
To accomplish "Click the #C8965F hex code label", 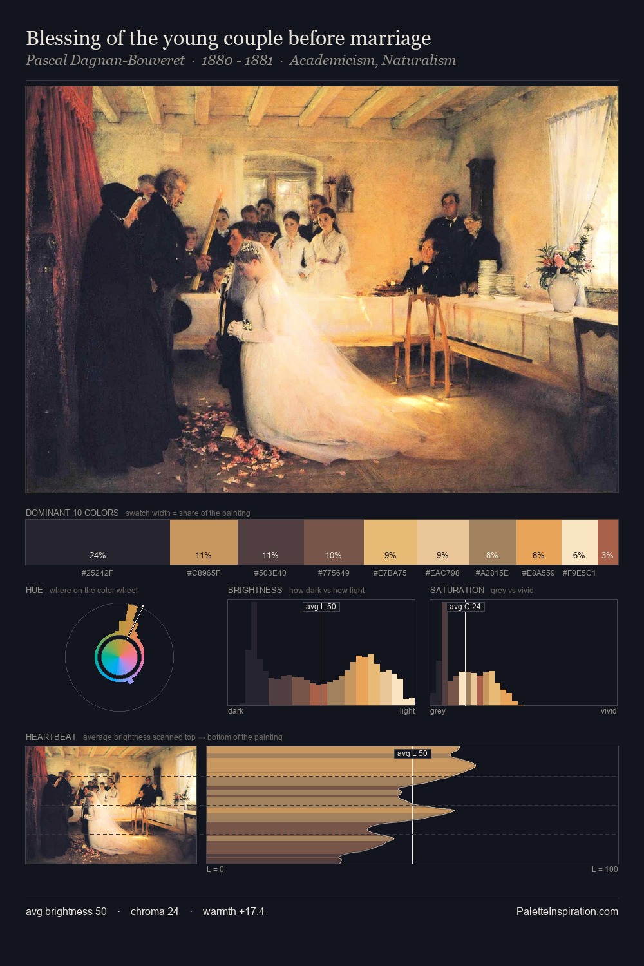I will click(x=204, y=573).
